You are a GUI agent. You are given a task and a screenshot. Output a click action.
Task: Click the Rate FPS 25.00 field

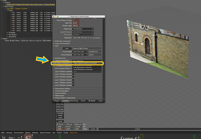click(76, 23)
